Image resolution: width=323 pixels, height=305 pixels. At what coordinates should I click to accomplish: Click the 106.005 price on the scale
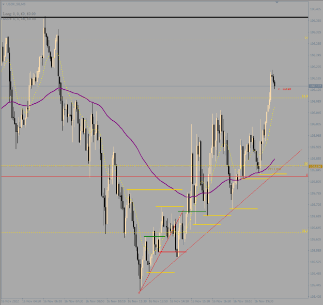[x=315, y=124]
